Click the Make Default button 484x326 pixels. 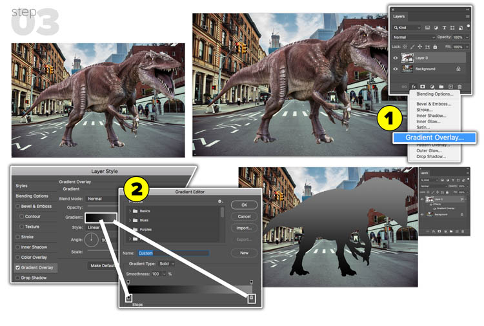pos(103,265)
